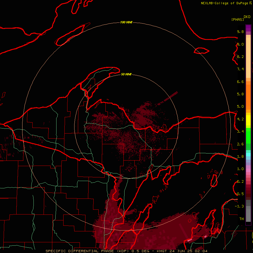Click the 5.0 scale value
The width and height of the screenshot is (253, 253).
[x=240, y=107]
